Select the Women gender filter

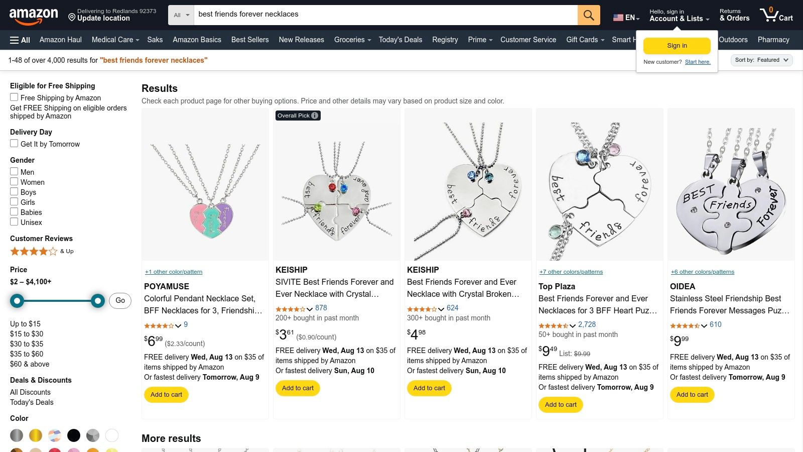pos(14,181)
